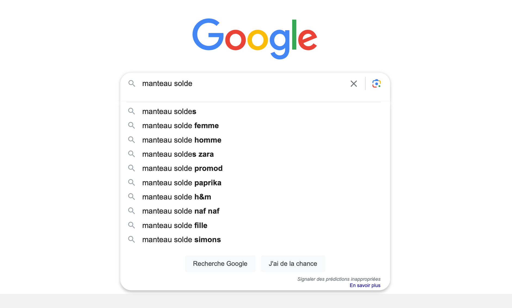Select the suggestion 'manteau solde homme'
This screenshot has width=512, height=308.
point(255,140)
